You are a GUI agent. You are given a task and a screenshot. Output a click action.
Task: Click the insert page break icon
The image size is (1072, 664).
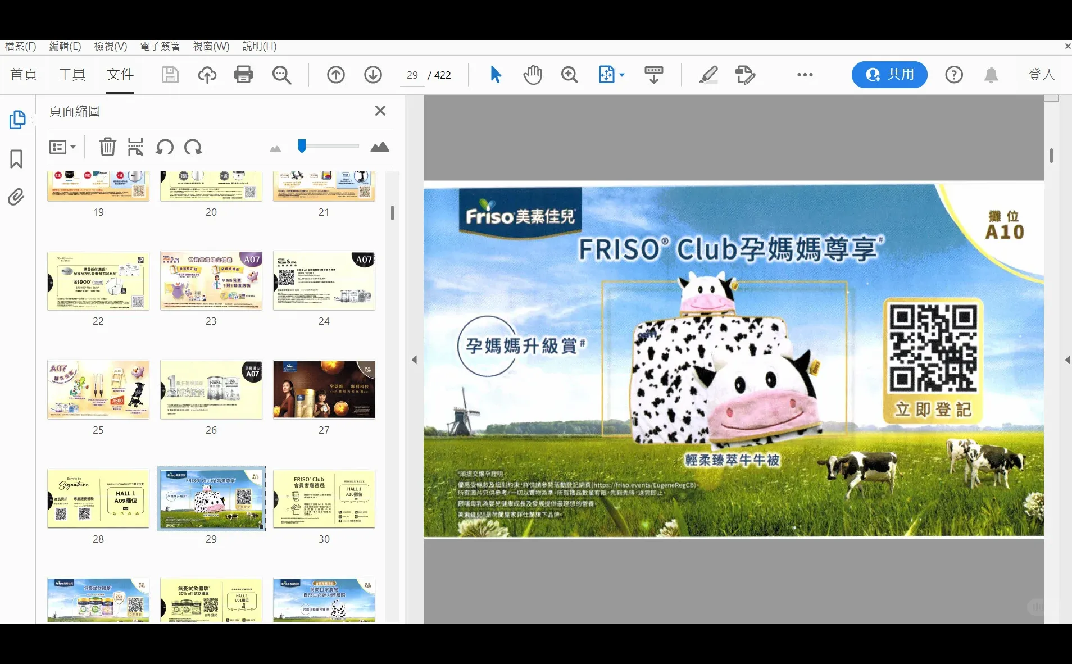pos(135,147)
